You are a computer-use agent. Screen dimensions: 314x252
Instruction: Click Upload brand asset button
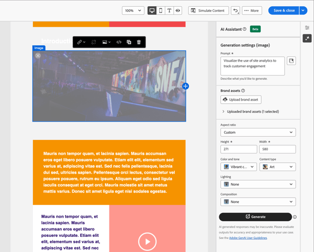pyautogui.click(x=241, y=100)
